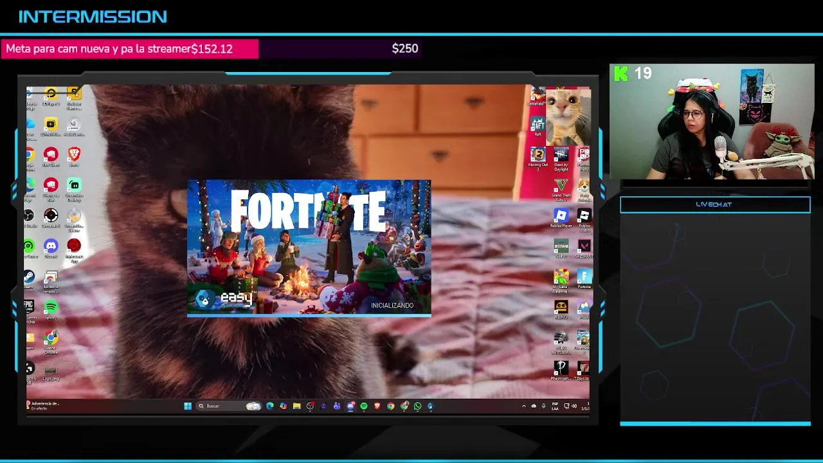This screenshot has width=823, height=463.
Task: Click the Advertencia notification in taskbar
Action: coord(44,406)
